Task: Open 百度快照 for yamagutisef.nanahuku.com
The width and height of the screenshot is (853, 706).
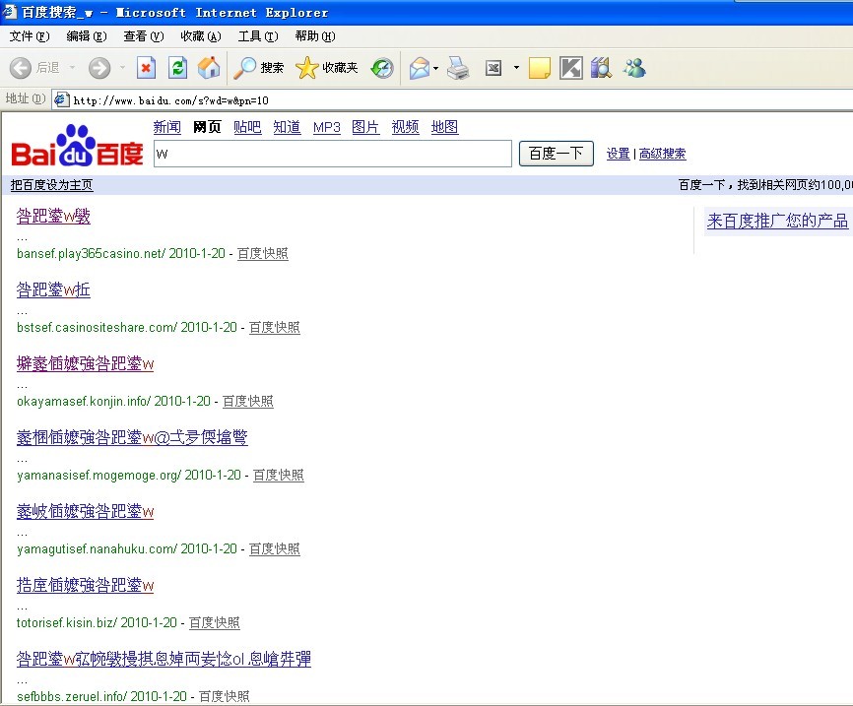Action: click(275, 549)
